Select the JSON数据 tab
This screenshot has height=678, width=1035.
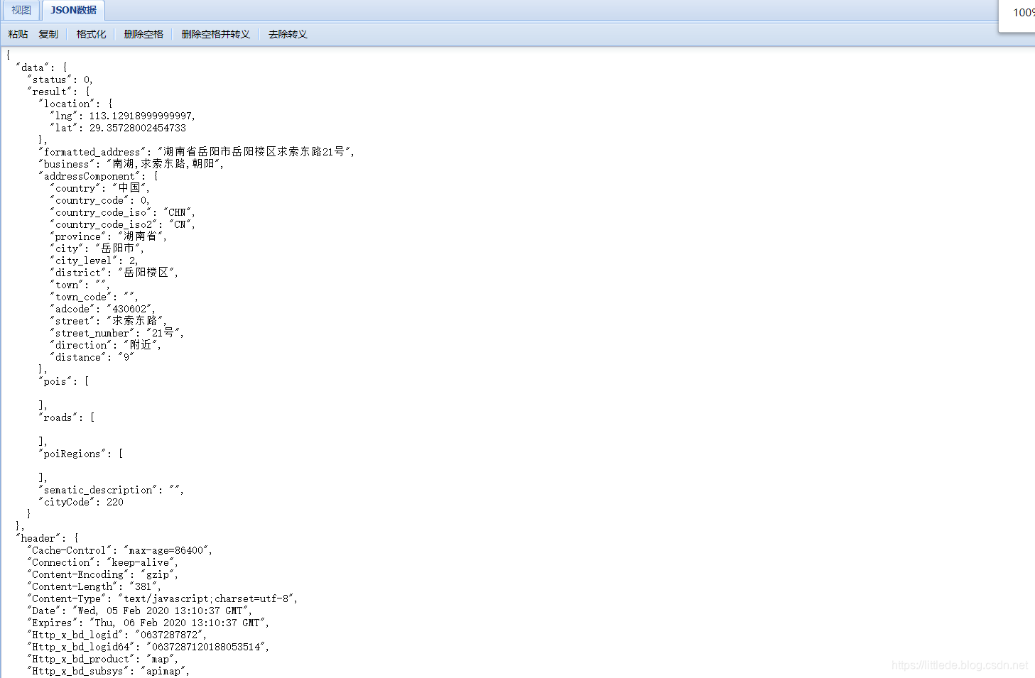click(73, 11)
